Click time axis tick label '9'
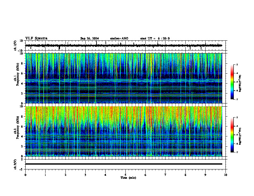This screenshot has width=254, height=196. [205, 175]
